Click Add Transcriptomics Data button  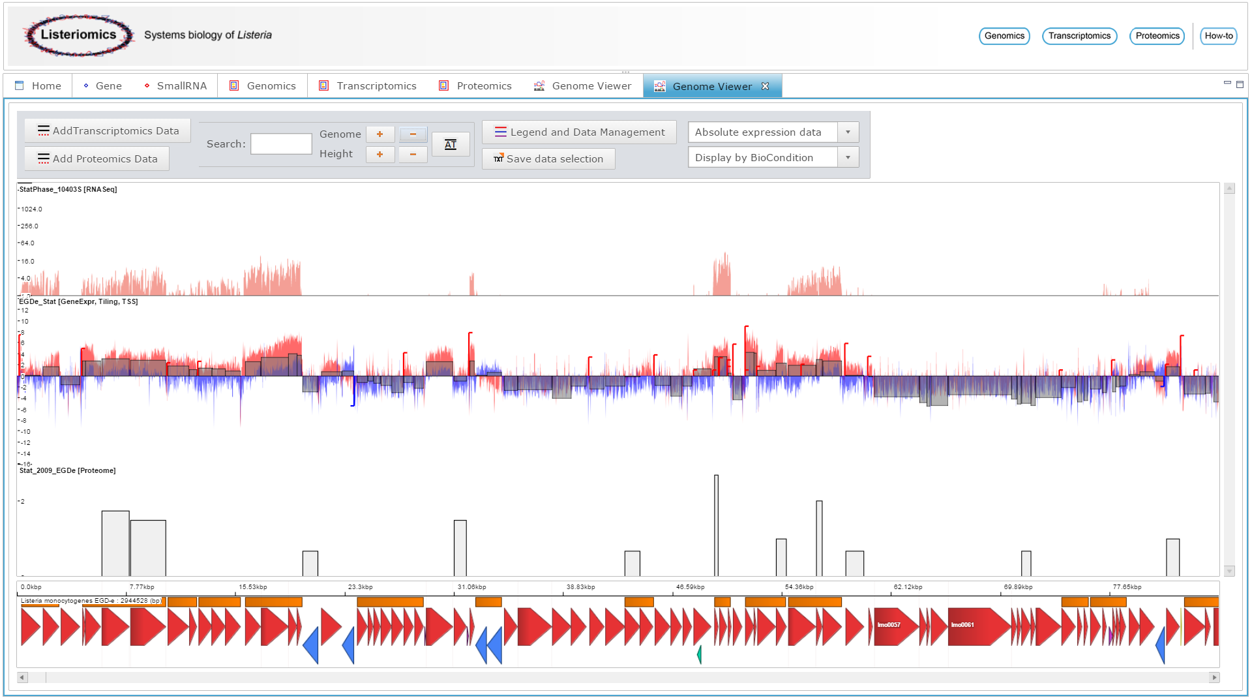(x=108, y=131)
